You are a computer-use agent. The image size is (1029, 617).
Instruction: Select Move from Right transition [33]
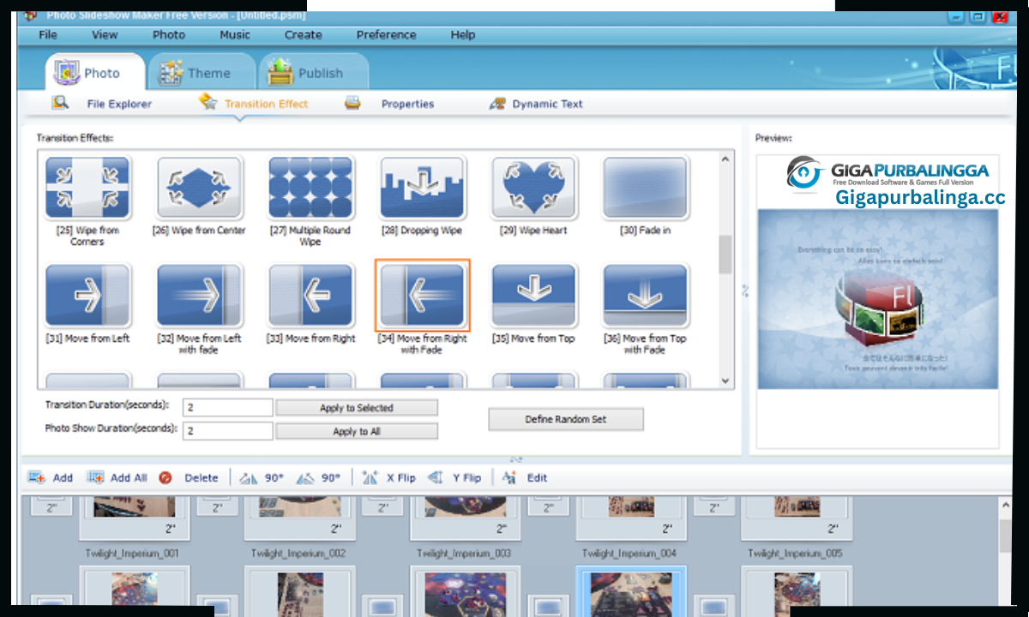(310, 296)
